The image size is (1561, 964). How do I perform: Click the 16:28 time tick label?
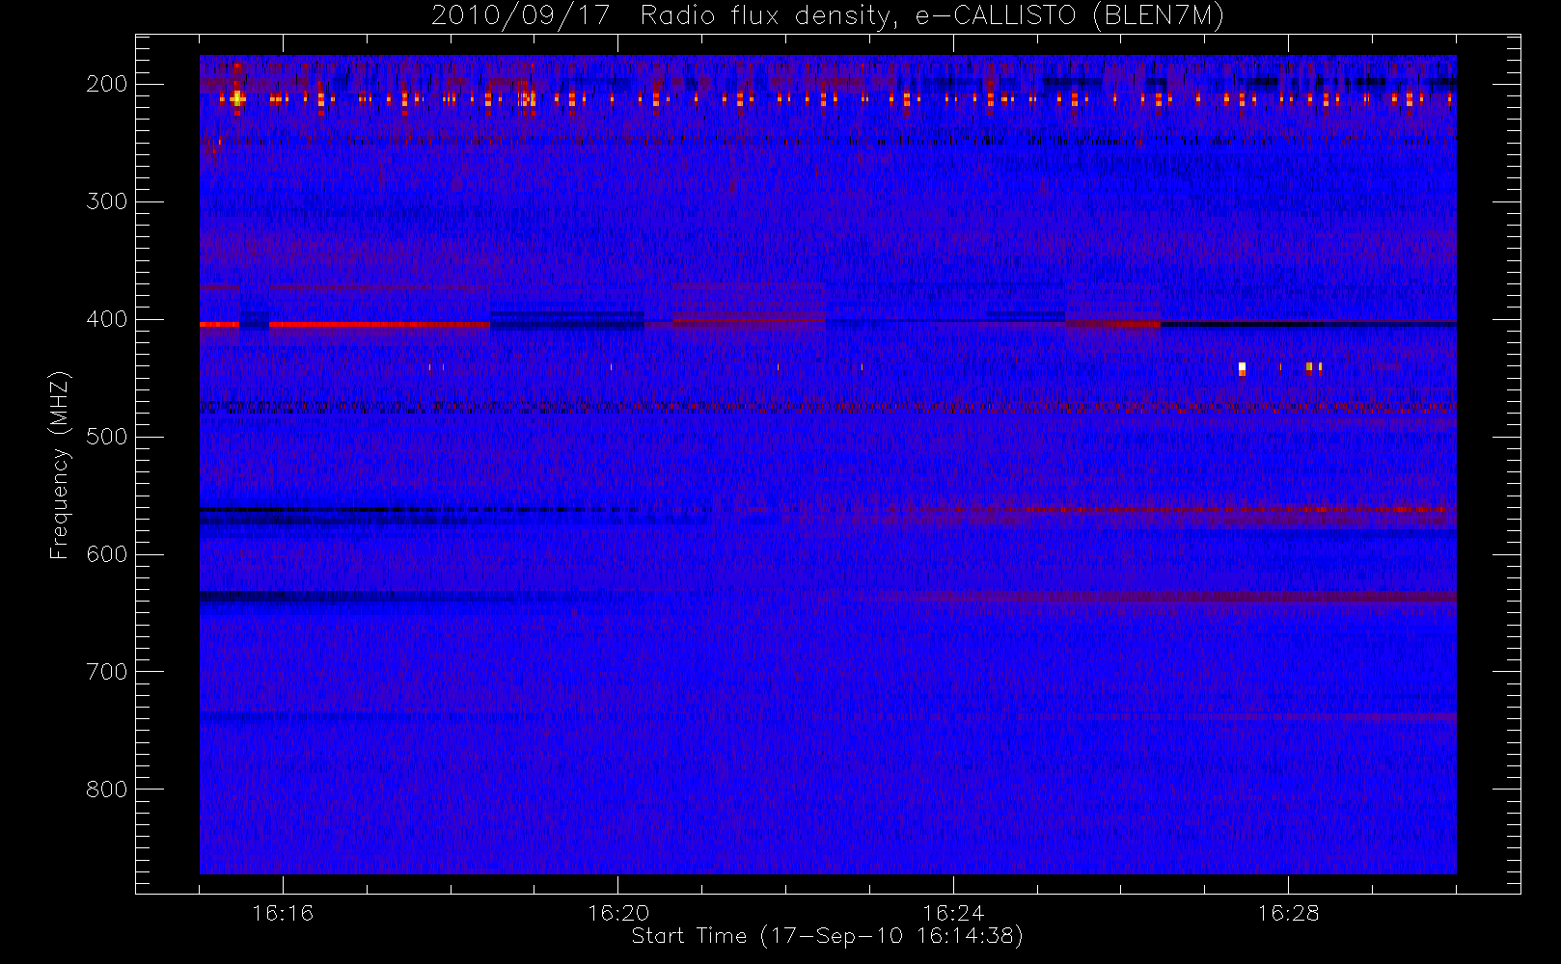(1288, 913)
